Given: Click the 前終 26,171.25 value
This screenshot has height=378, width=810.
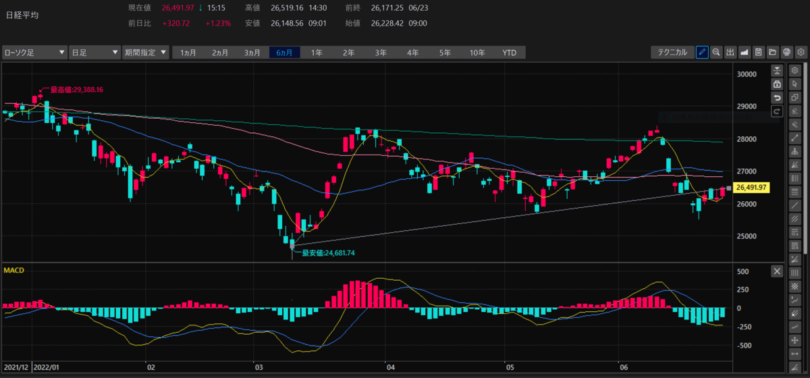Looking at the screenshot, I should coord(387,8).
